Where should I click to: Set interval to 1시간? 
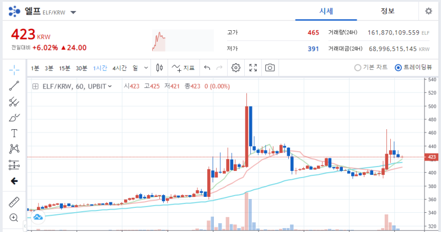pos(100,68)
